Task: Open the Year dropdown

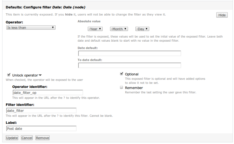Action: [x=95, y=29]
